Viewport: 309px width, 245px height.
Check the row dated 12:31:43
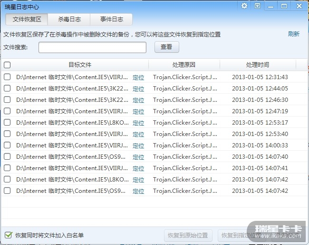pyautogui.click(x=7, y=77)
